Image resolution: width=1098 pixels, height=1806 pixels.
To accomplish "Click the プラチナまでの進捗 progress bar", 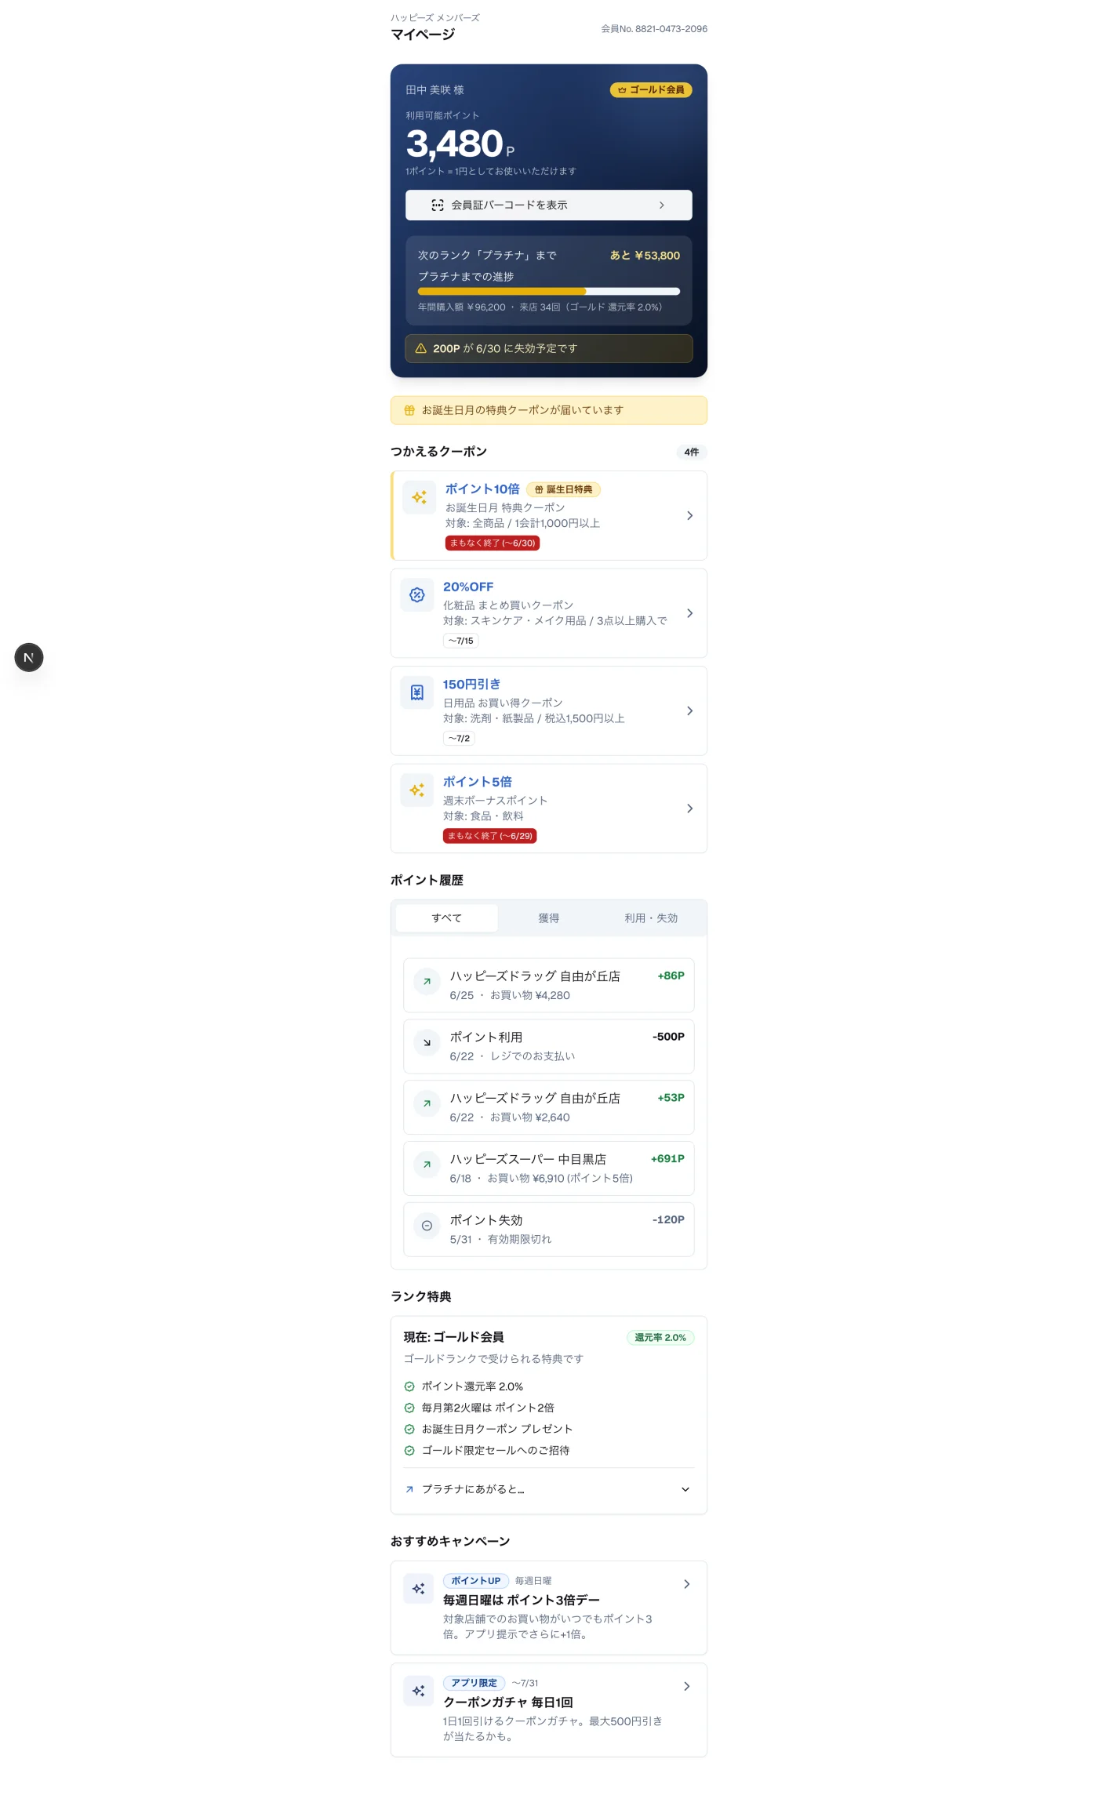I will click(x=549, y=291).
